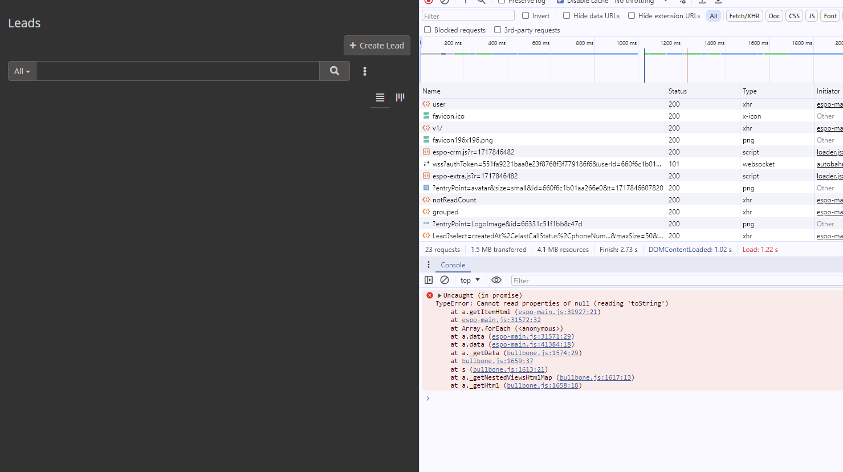Expand the console prompt chevron
This screenshot has height=472, width=843.
[428, 398]
